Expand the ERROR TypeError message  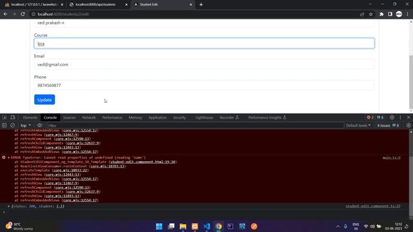(8, 157)
